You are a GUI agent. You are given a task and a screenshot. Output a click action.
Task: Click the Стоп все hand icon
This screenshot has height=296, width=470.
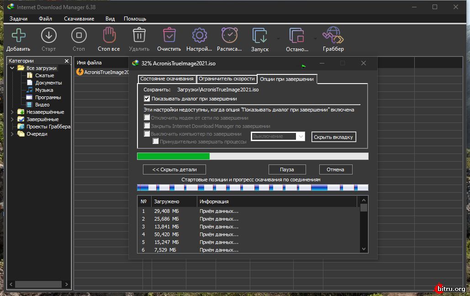(x=109, y=35)
